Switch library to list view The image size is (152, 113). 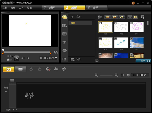[130, 17]
